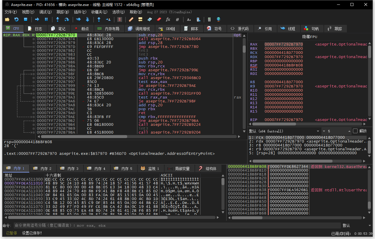Click the Trace Into icon
Viewport: 375px width, 239px height.
pyautogui.click(x=78, y=19)
